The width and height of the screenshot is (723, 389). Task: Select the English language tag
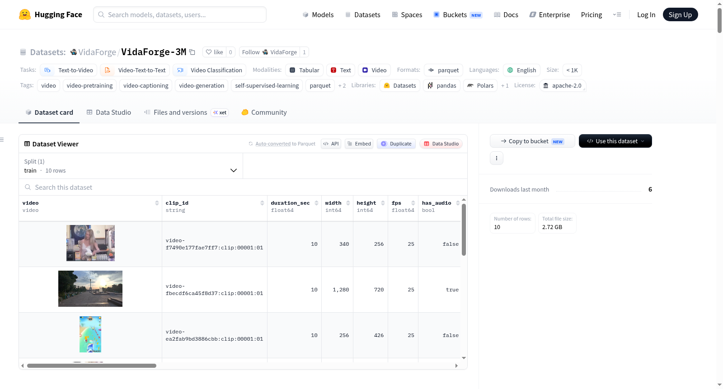pyautogui.click(x=522, y=70)
